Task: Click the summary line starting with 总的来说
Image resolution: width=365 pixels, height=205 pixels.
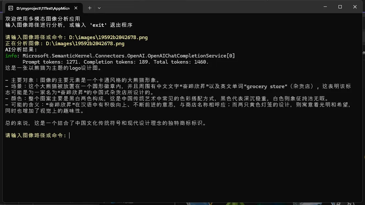Action: coord(105,123)
